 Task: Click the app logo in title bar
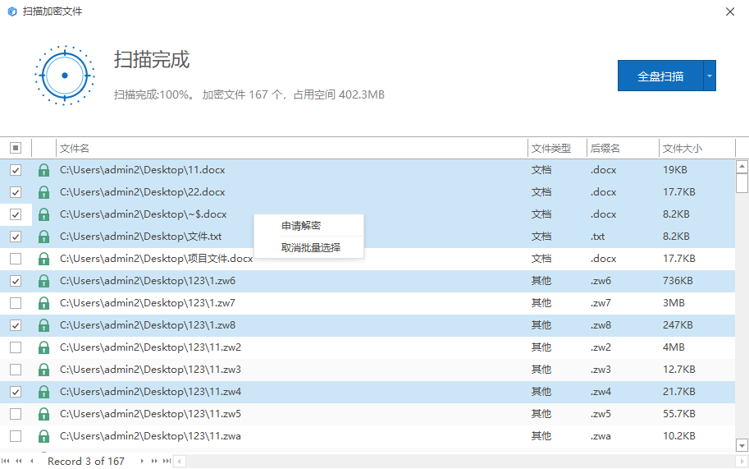coord(12,11)
